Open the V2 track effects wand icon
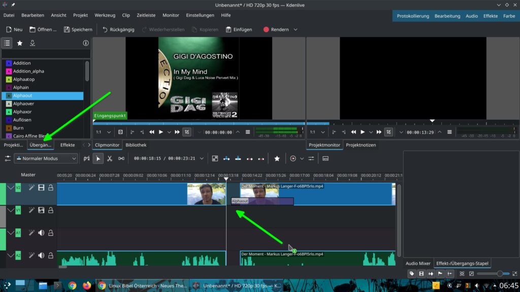 point(31,188)
